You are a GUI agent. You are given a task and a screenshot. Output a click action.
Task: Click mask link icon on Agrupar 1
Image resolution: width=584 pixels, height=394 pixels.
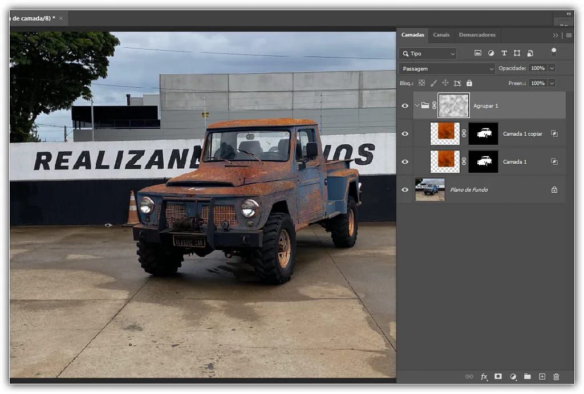[434, 105]
